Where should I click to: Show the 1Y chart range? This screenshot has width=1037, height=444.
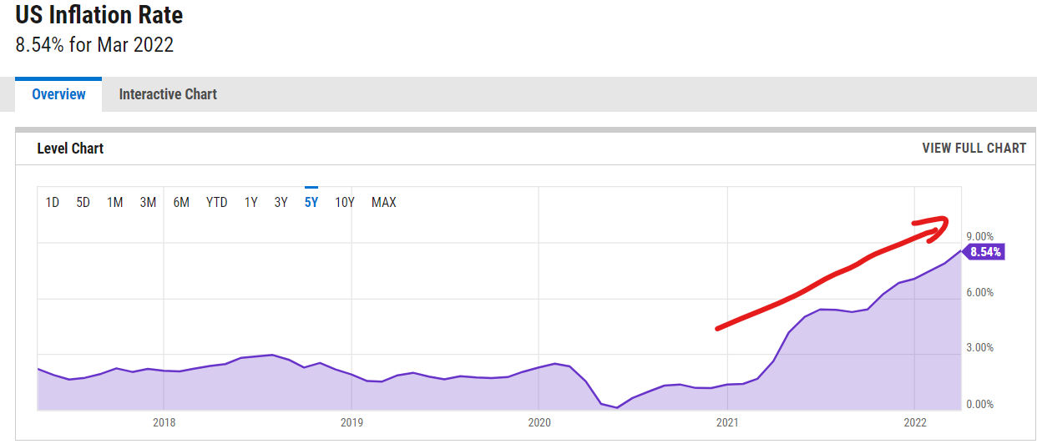pos(250,202)
